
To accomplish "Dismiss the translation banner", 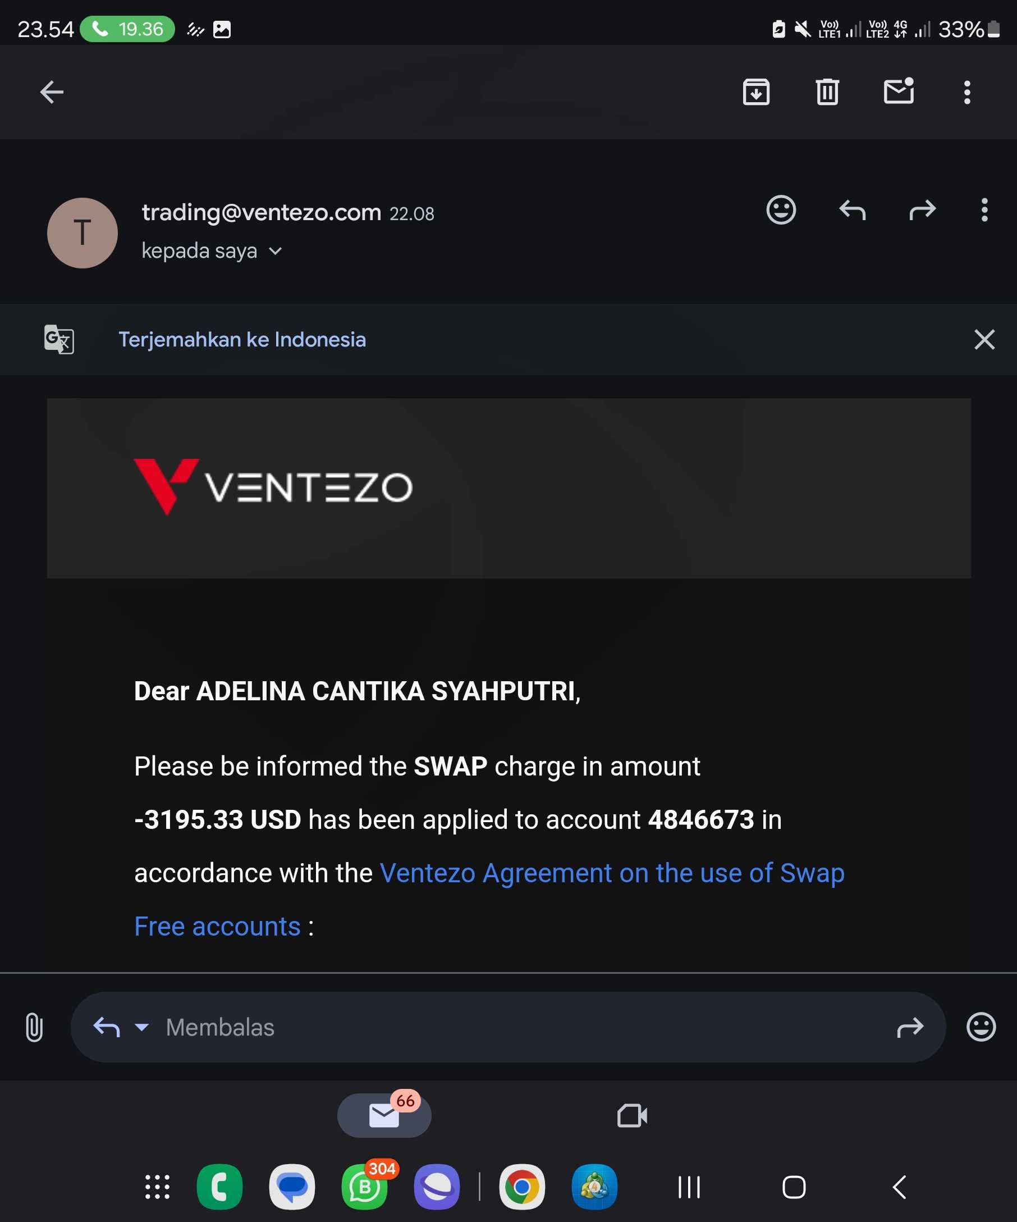I will click(x=984, y=339).
